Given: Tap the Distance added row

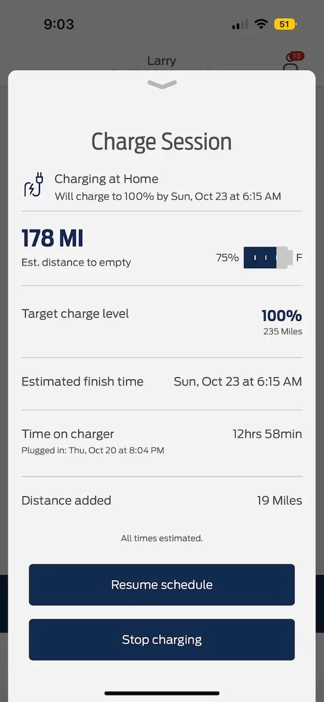Looking at the screenshot, I should tap(162, 500).
